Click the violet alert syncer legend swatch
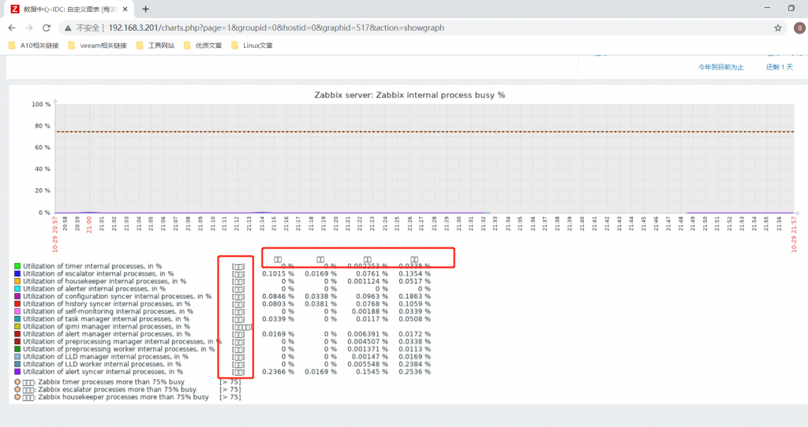The height and width of the screenshot is (427, 808). tap(17, 371)
